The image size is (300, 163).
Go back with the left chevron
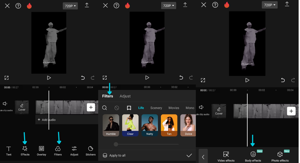203,157
